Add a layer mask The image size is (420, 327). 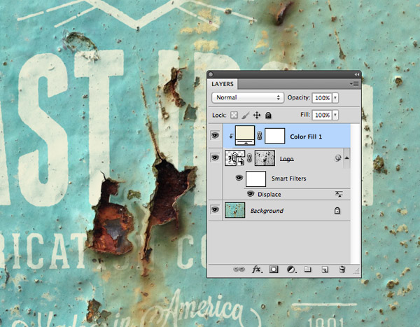[x=274, y=270]
